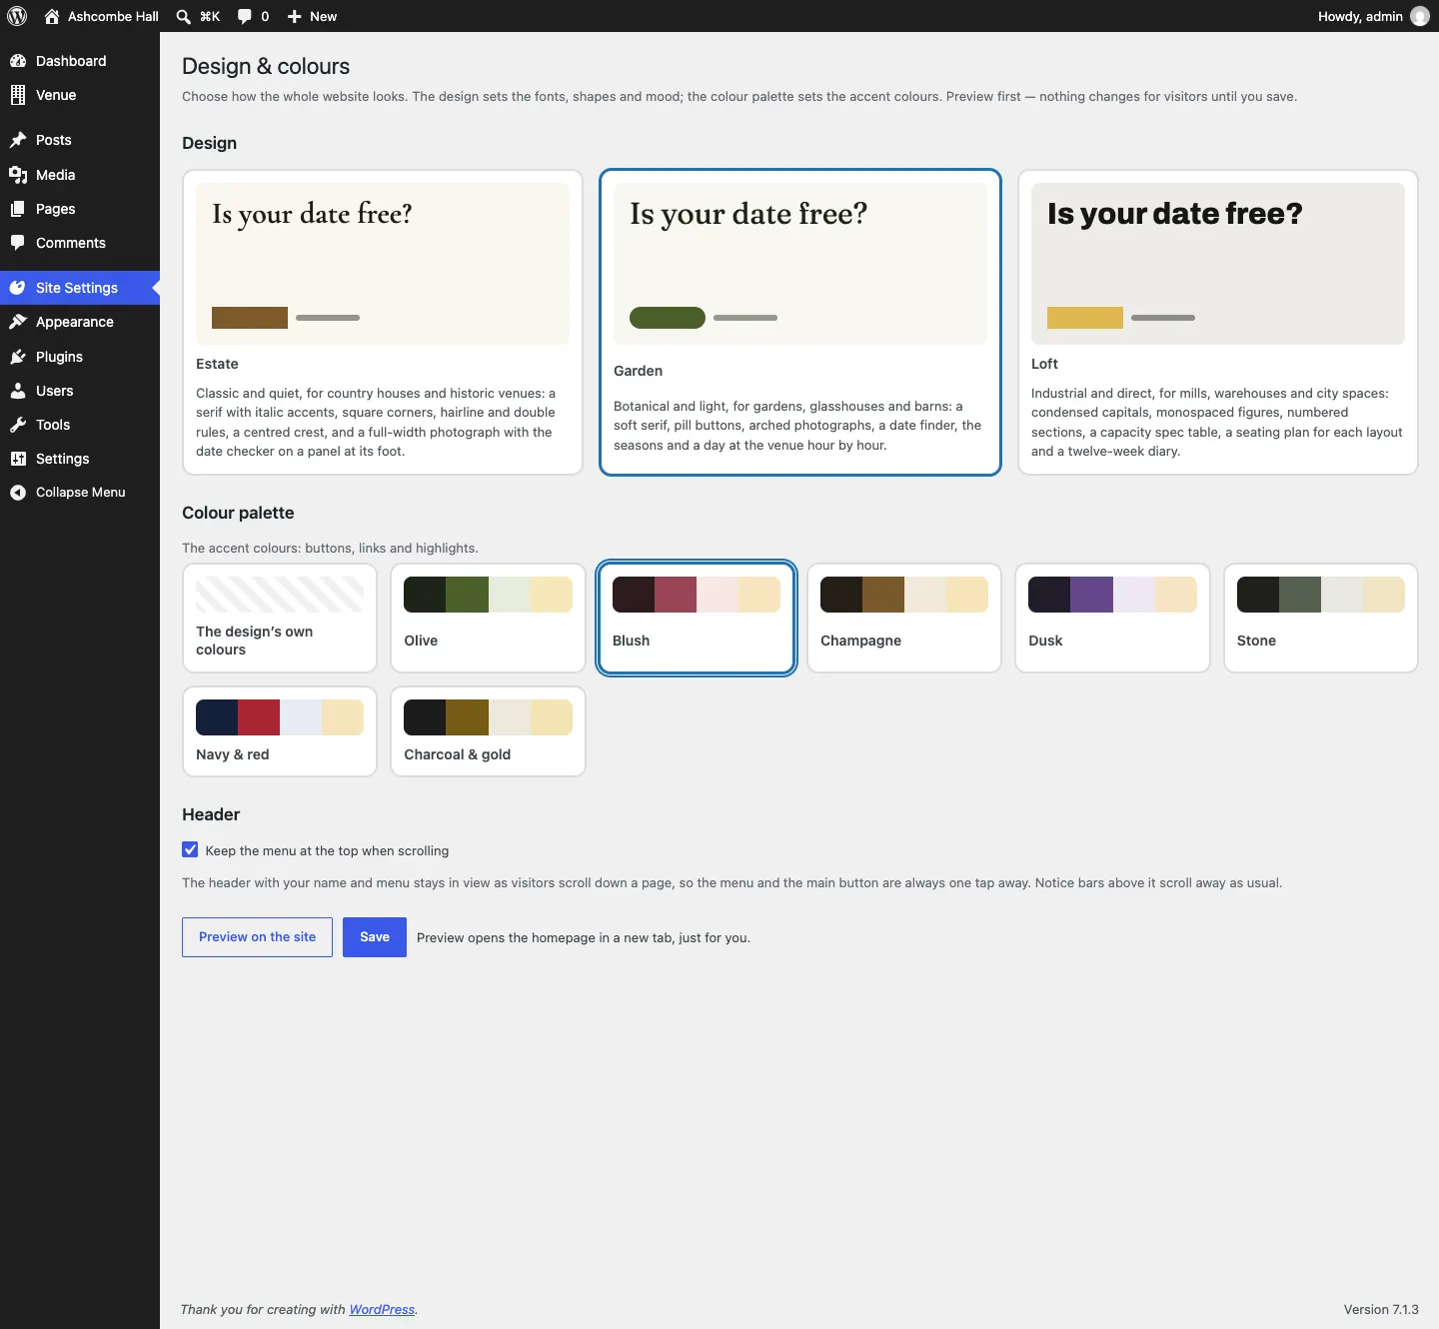Image resolution: width=1439 pixels, height=1329 pixels.
Task: Click the Tools wrench icon
Action: click(18, 425)
